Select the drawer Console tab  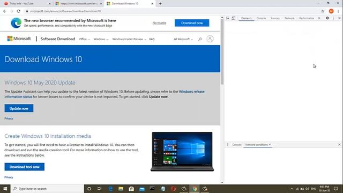pos(236,145)
